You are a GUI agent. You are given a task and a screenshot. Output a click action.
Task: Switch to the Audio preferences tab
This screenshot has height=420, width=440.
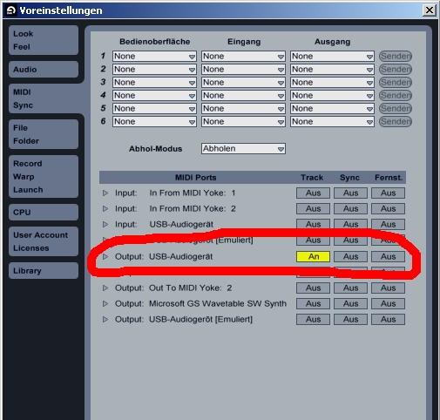(44, 70)
